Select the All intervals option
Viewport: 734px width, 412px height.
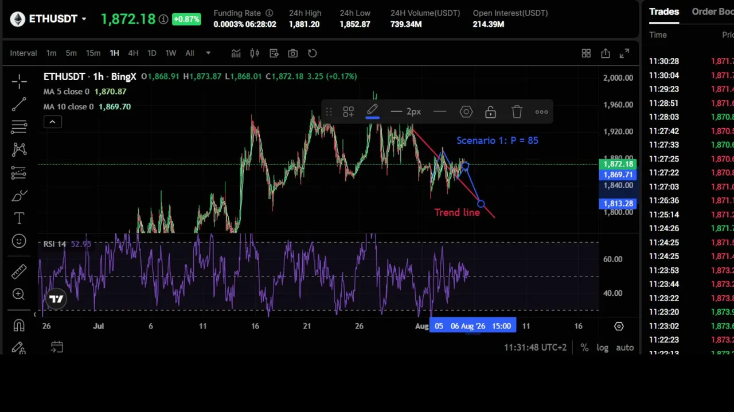pyautogui.click(x=189, y=53)
